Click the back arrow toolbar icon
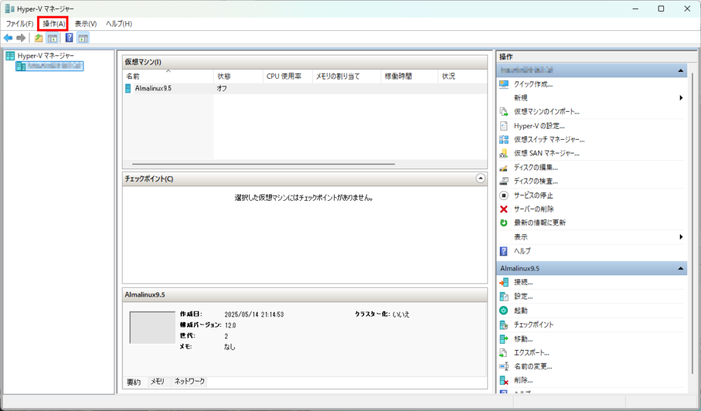The height and width of the screenshot is (411, 701). [8, 38]
